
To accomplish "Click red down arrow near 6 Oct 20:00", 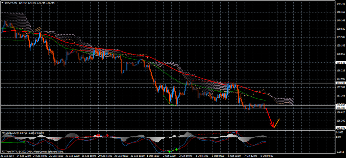I will coord(237,132).
